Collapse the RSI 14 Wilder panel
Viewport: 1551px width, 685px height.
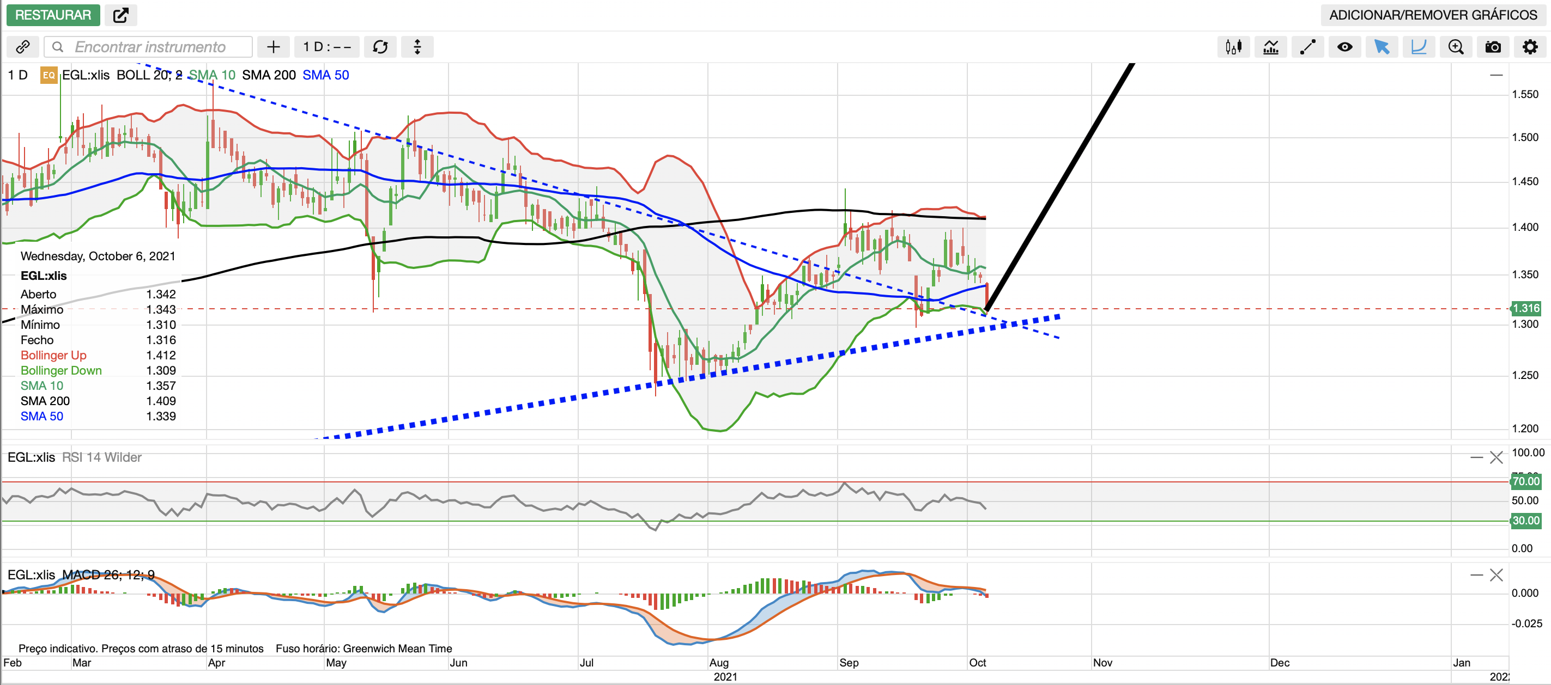[x=1476, y=458]
